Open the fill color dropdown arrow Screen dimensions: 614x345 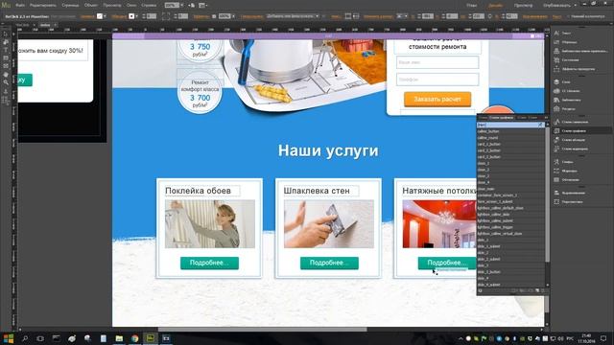pos(105,16)
